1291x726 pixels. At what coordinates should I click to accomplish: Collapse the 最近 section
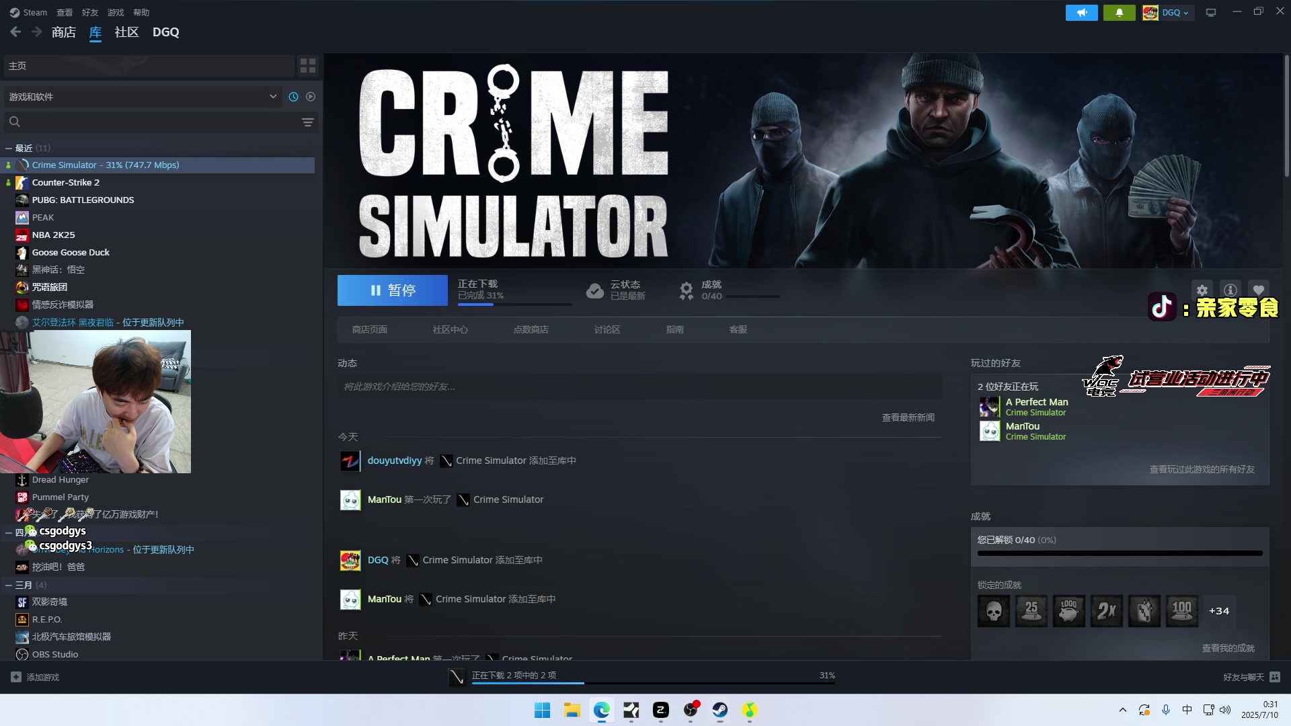tap(9, 148)
